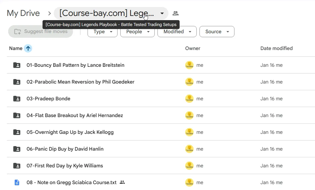Click the owner avatar in the 04-Flat Base Breakout row

[189, 115]
